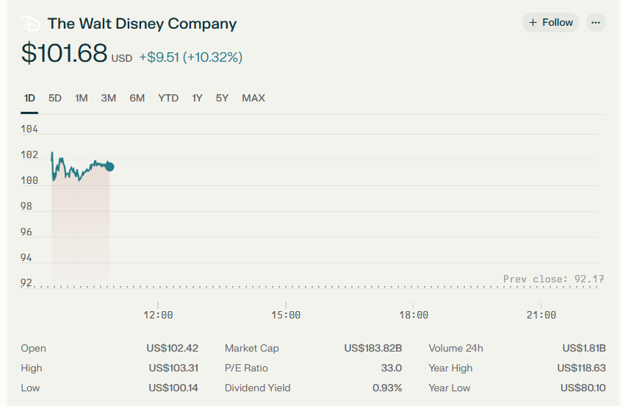Click the Year High value US$118.63
Viewport: 623px width, 406px height.
coord(581,368)
